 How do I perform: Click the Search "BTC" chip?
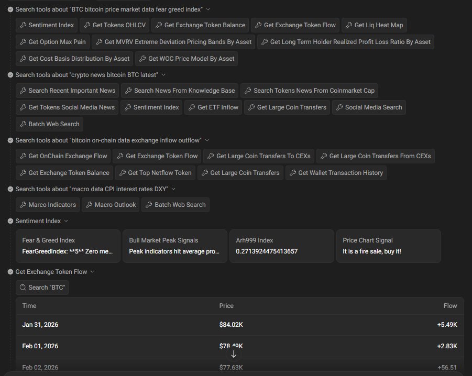click(x=42, y=287)
